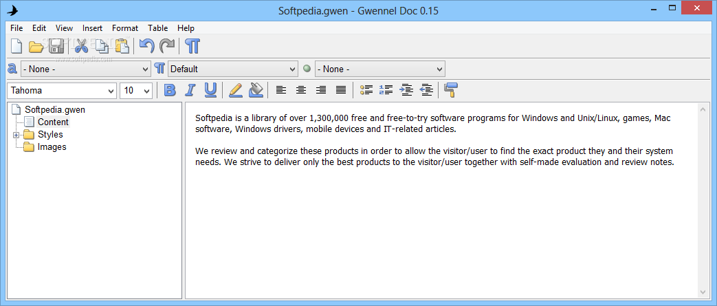Close the Gwennel Doc window
Viewport: 717px width, 306px height.
(697, 8)
